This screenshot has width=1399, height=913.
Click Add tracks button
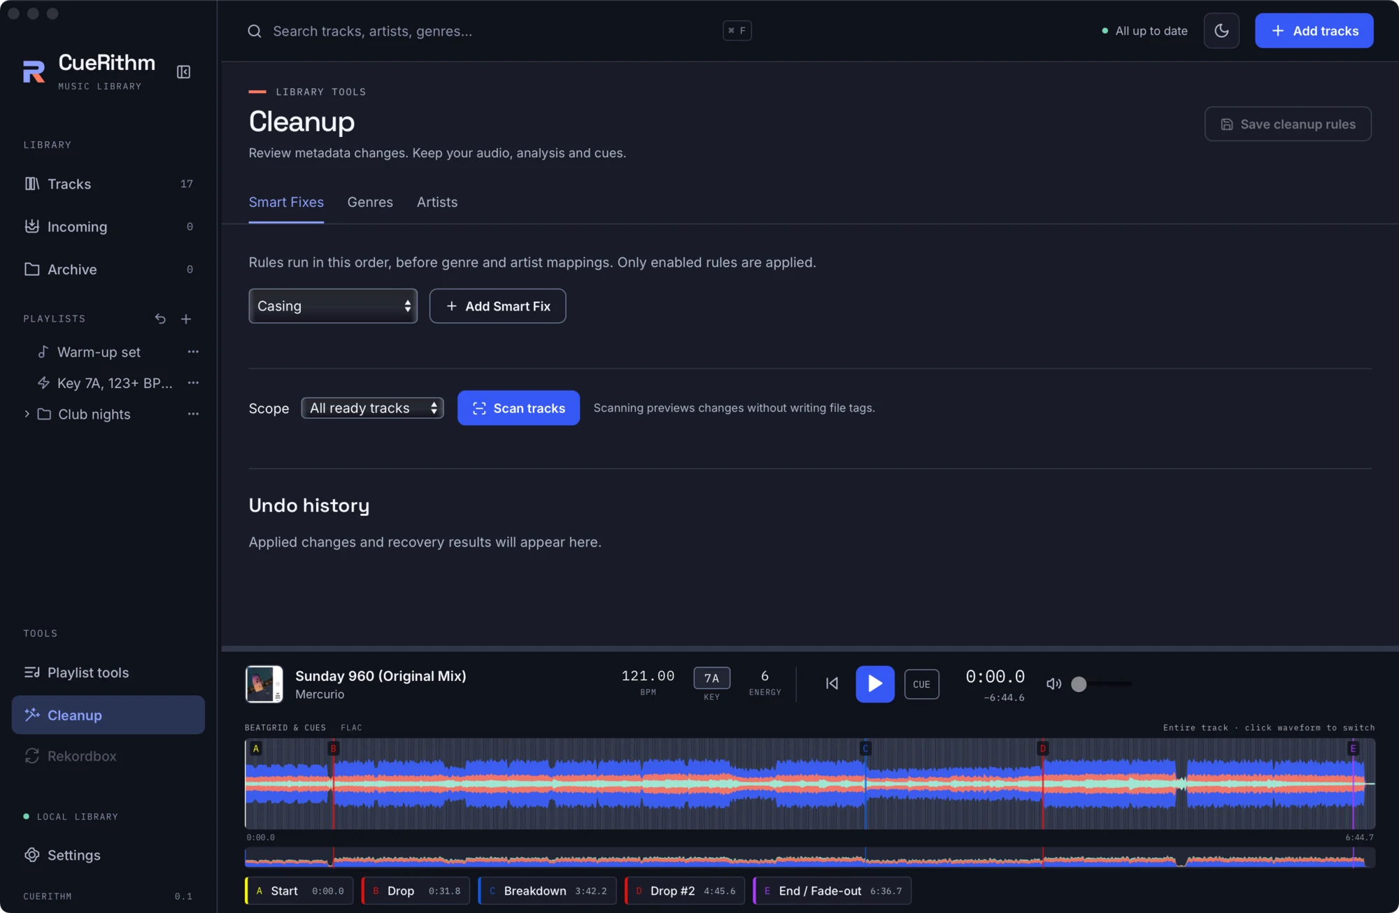click(x=1314, y=31)
